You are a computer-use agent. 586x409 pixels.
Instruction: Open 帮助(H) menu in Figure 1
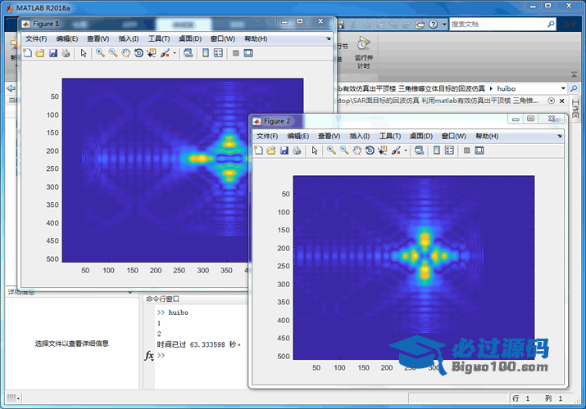click(256, 38)
